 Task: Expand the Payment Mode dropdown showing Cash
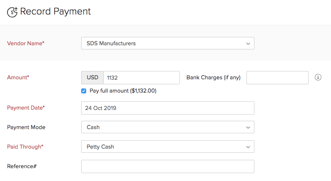pos(167,127)
